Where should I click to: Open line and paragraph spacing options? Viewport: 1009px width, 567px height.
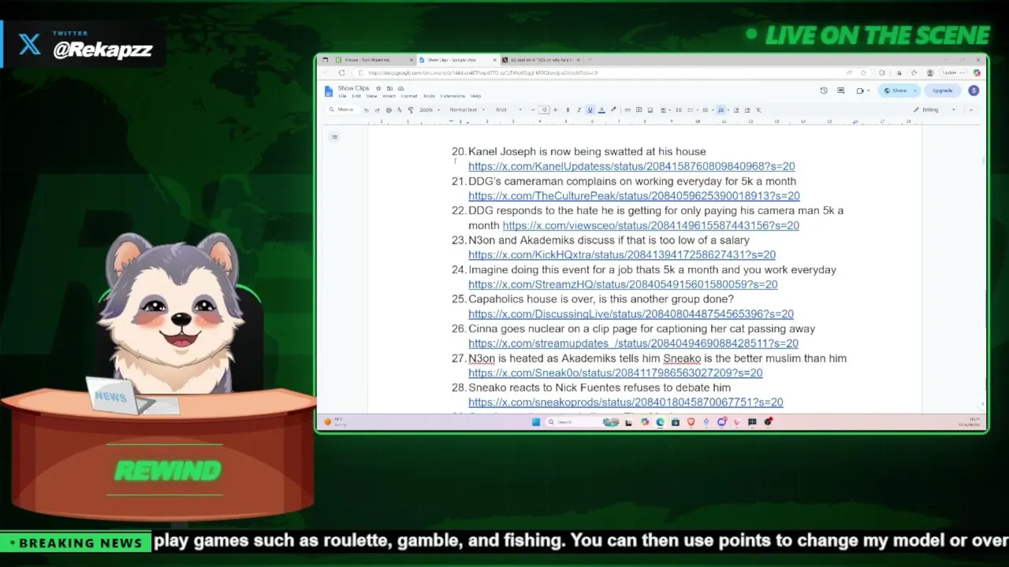(679, 110)
